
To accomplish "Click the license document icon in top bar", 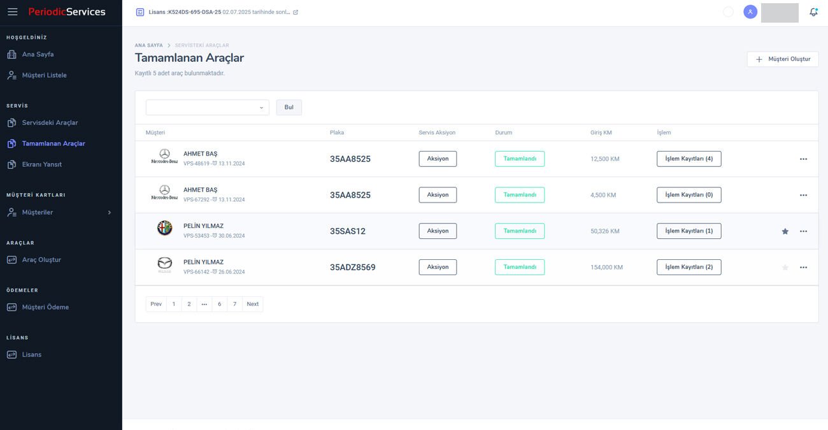I will tap(140, 12).
